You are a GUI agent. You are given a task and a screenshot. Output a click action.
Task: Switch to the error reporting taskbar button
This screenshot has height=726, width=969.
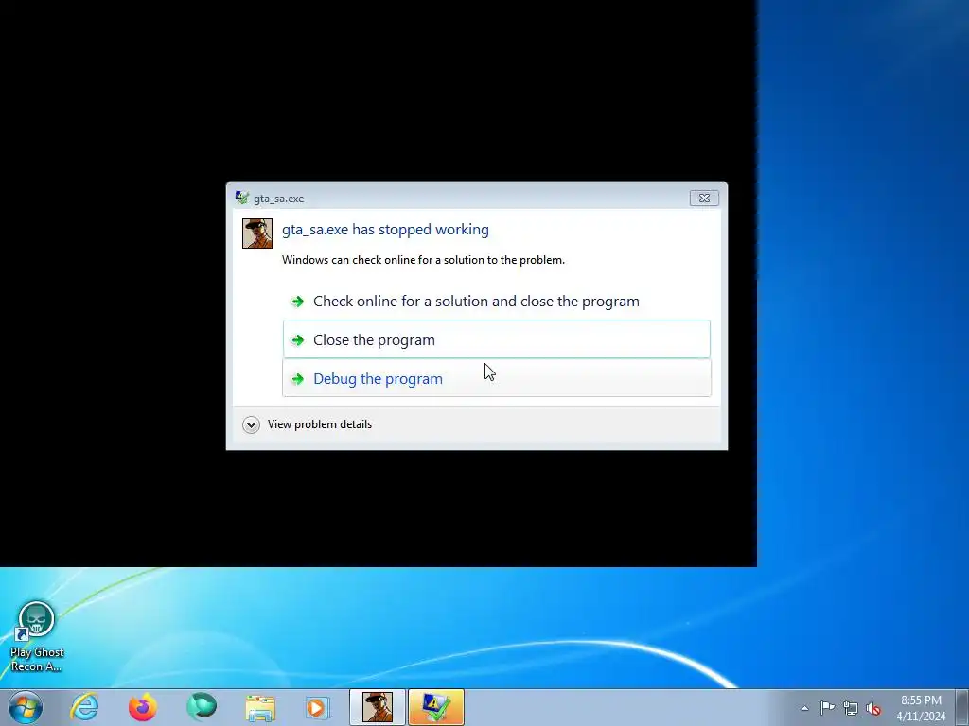click(435, 707)
